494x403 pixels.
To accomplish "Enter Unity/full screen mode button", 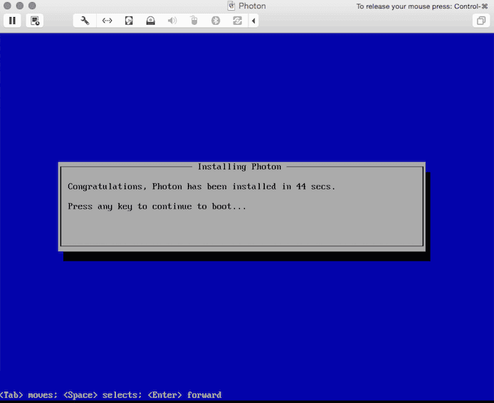I will [480, 21].
